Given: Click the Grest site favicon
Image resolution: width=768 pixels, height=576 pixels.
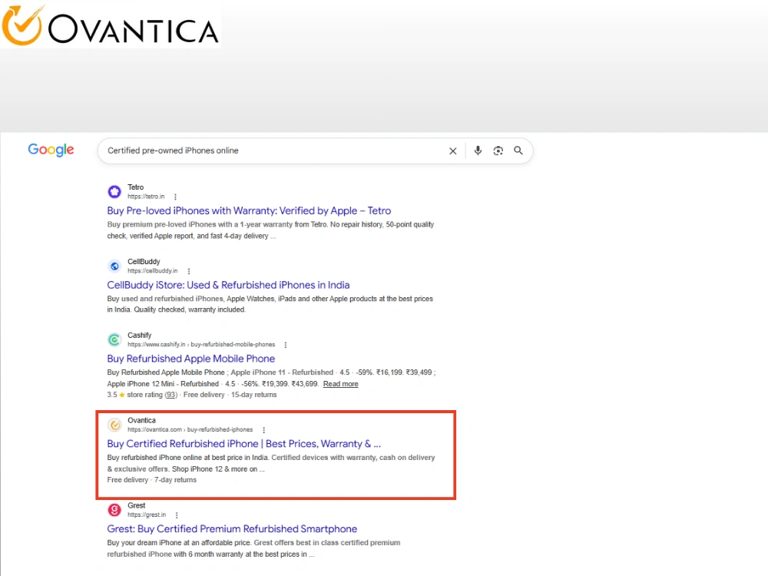Looking at the screenshot, I should coord(114,510).
